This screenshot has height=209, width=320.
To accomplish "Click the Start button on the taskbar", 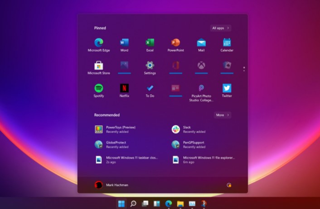I will 121,203.
